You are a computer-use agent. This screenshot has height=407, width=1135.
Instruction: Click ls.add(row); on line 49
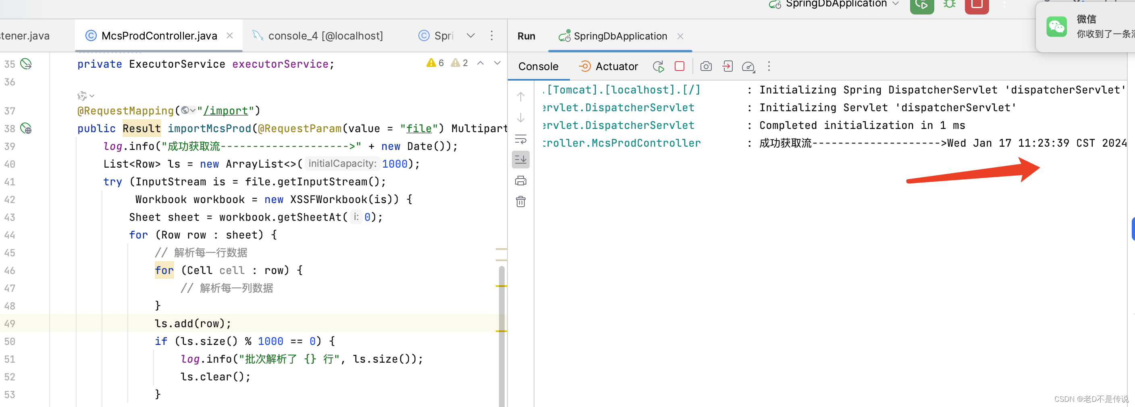193,324
